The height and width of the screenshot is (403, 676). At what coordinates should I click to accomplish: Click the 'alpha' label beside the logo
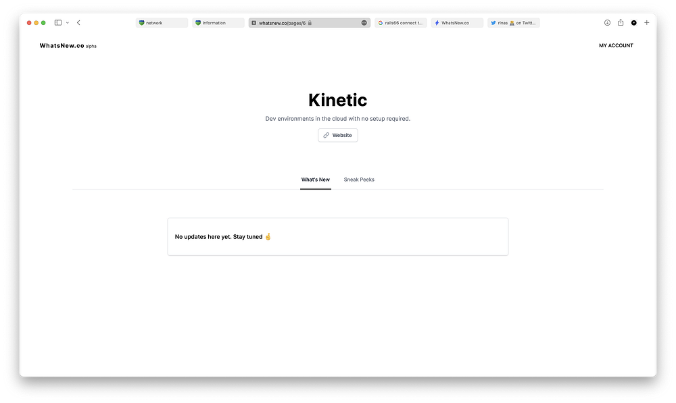point(91,46)
